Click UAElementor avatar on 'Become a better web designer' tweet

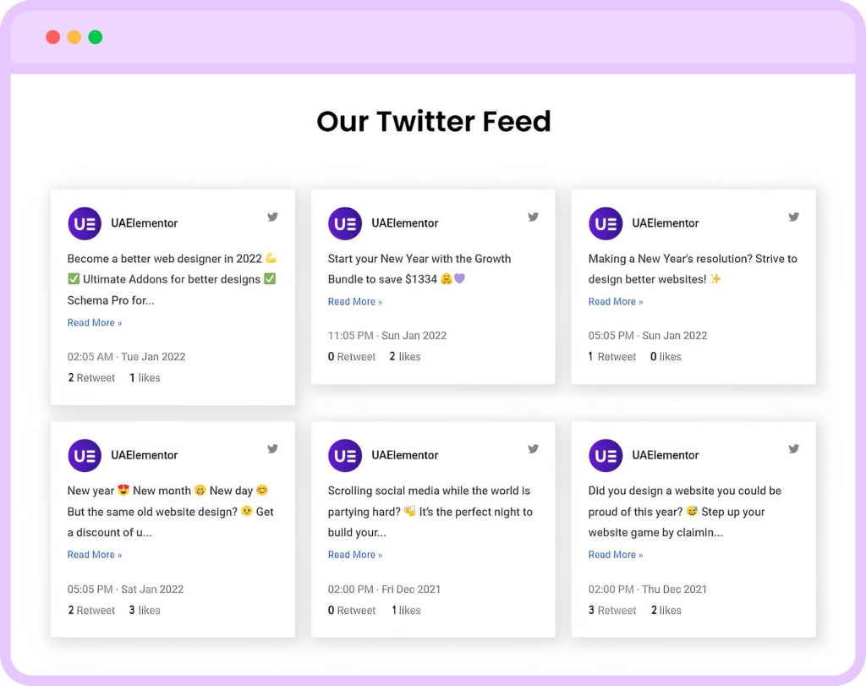pos(85,223)
